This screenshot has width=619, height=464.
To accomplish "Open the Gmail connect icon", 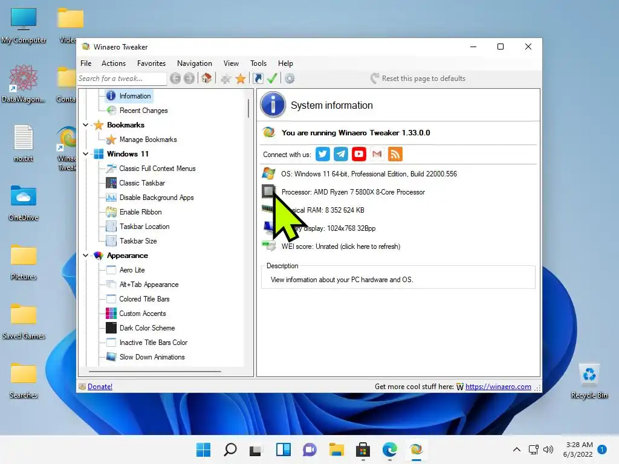I will [x=377, y=154].
